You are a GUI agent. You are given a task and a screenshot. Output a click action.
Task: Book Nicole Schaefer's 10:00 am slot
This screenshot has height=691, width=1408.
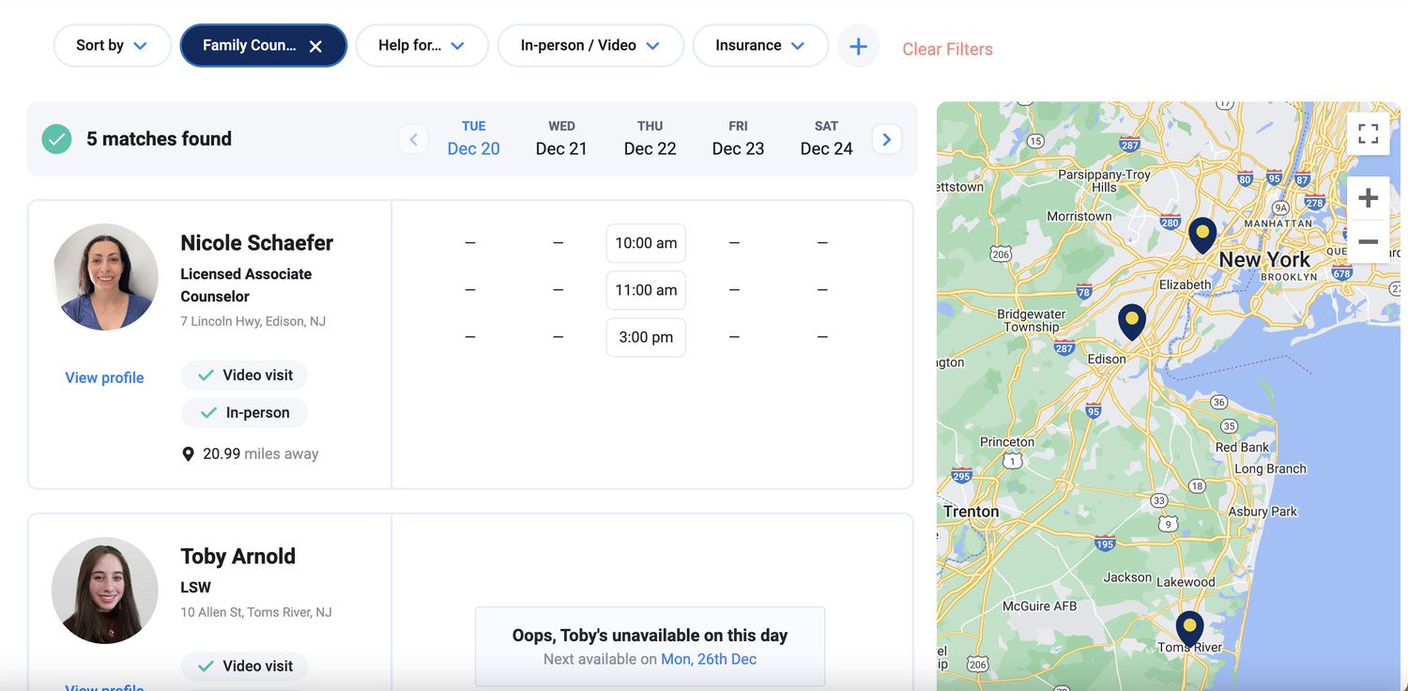646,243
